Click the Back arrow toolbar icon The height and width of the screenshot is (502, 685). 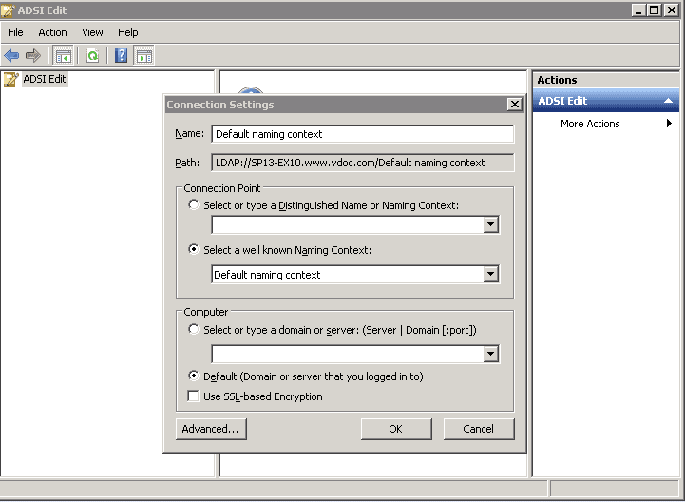coord(11,55)
